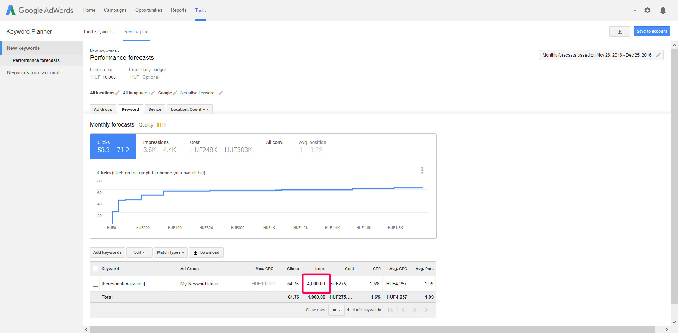Viewport: 678px width, 333px height.
Task: Select all keywords header checkbox
Action: 95,269
